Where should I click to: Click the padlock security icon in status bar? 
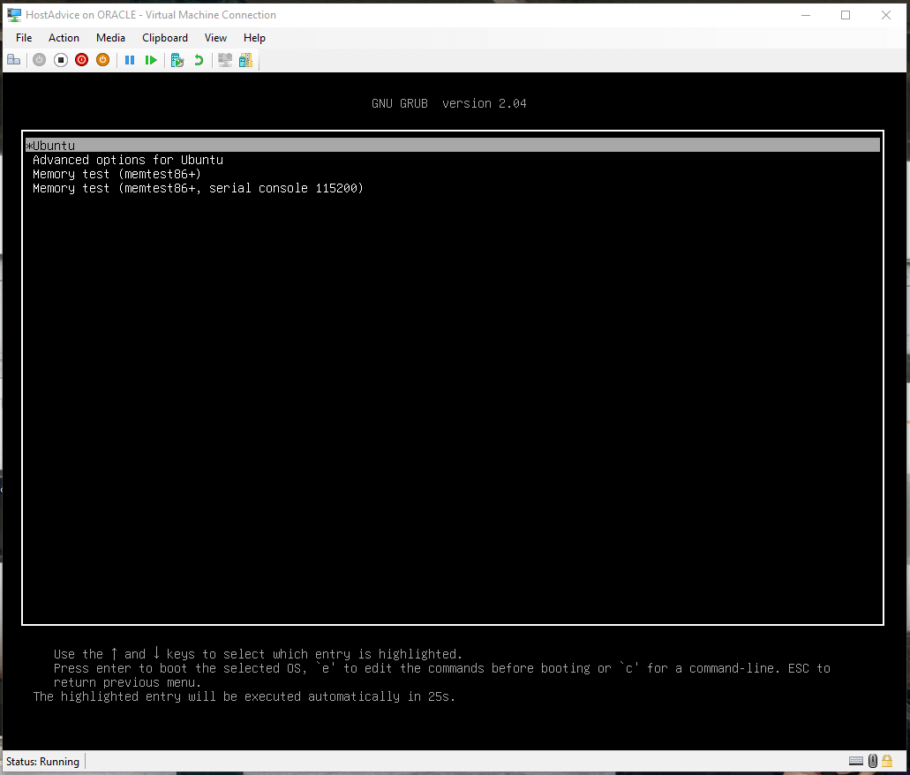[887, 761]
